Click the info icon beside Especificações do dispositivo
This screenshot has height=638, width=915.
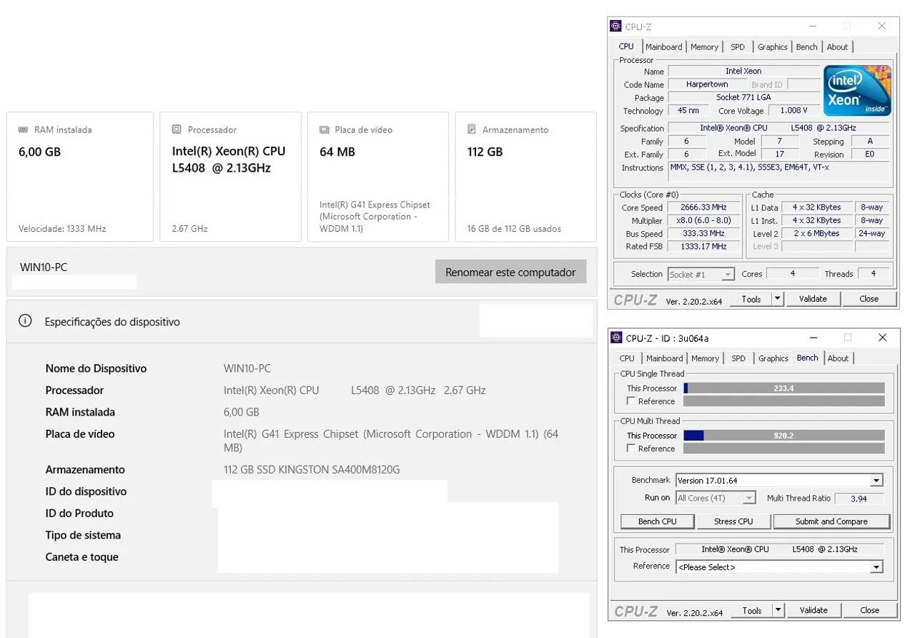pyautogui.click(x=25, y=321)
